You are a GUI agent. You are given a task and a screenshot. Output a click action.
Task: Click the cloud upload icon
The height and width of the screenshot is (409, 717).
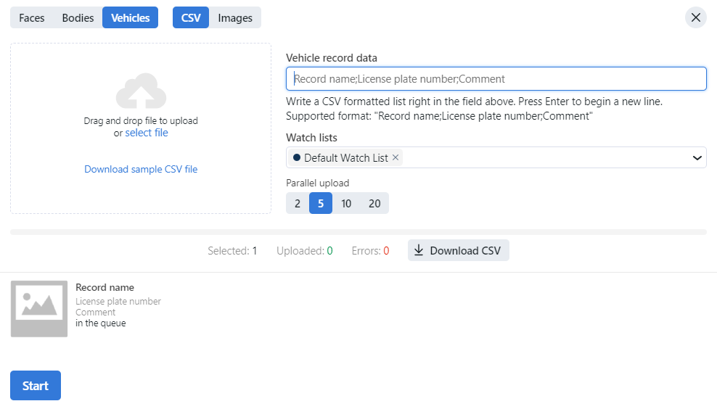141,91
